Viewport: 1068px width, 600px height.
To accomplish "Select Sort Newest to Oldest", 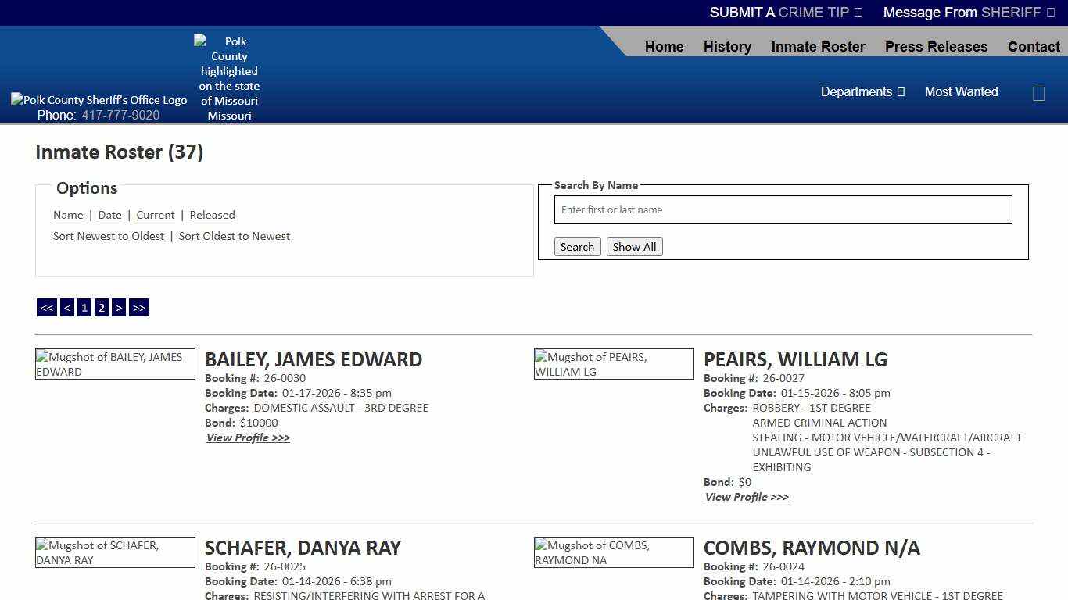I will [108, 236].
